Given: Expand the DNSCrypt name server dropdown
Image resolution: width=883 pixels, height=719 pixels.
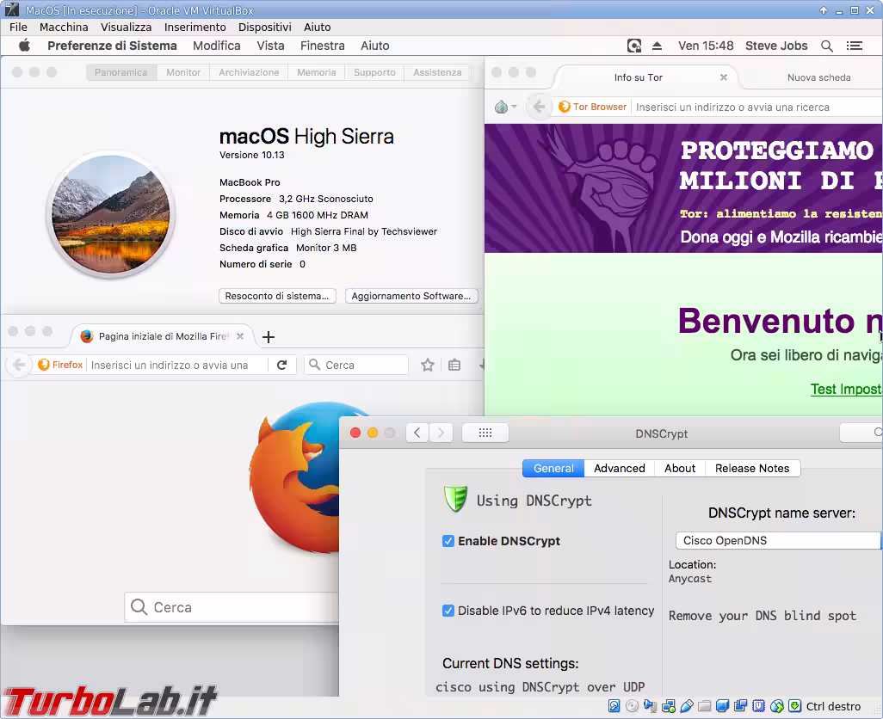Looking at the screenshot, I should [778, 541].
